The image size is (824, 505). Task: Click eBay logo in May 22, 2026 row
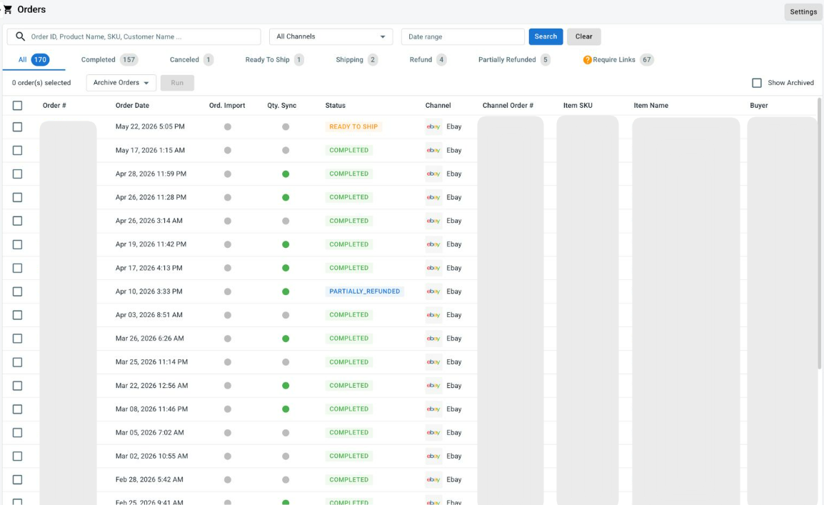coord(433,126)
